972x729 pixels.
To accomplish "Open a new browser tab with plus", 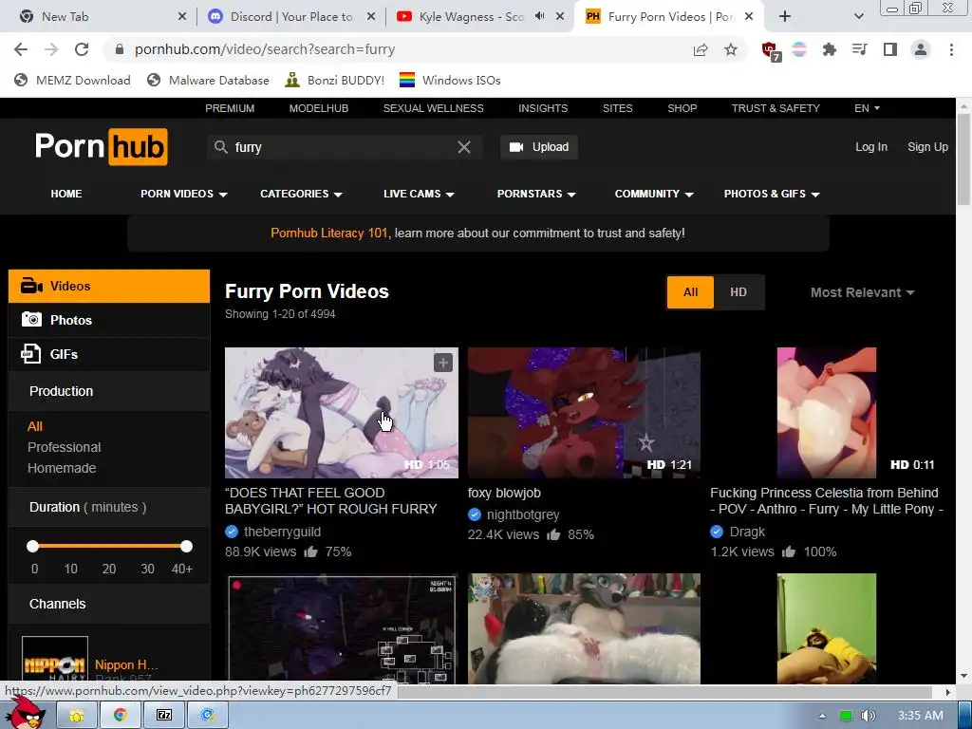I will click(785, 17).
